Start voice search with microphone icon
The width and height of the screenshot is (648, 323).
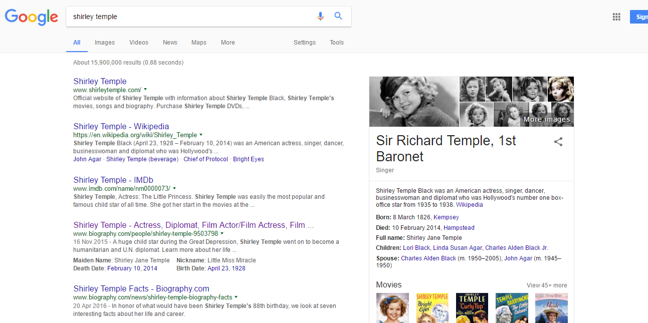[320, 16]
